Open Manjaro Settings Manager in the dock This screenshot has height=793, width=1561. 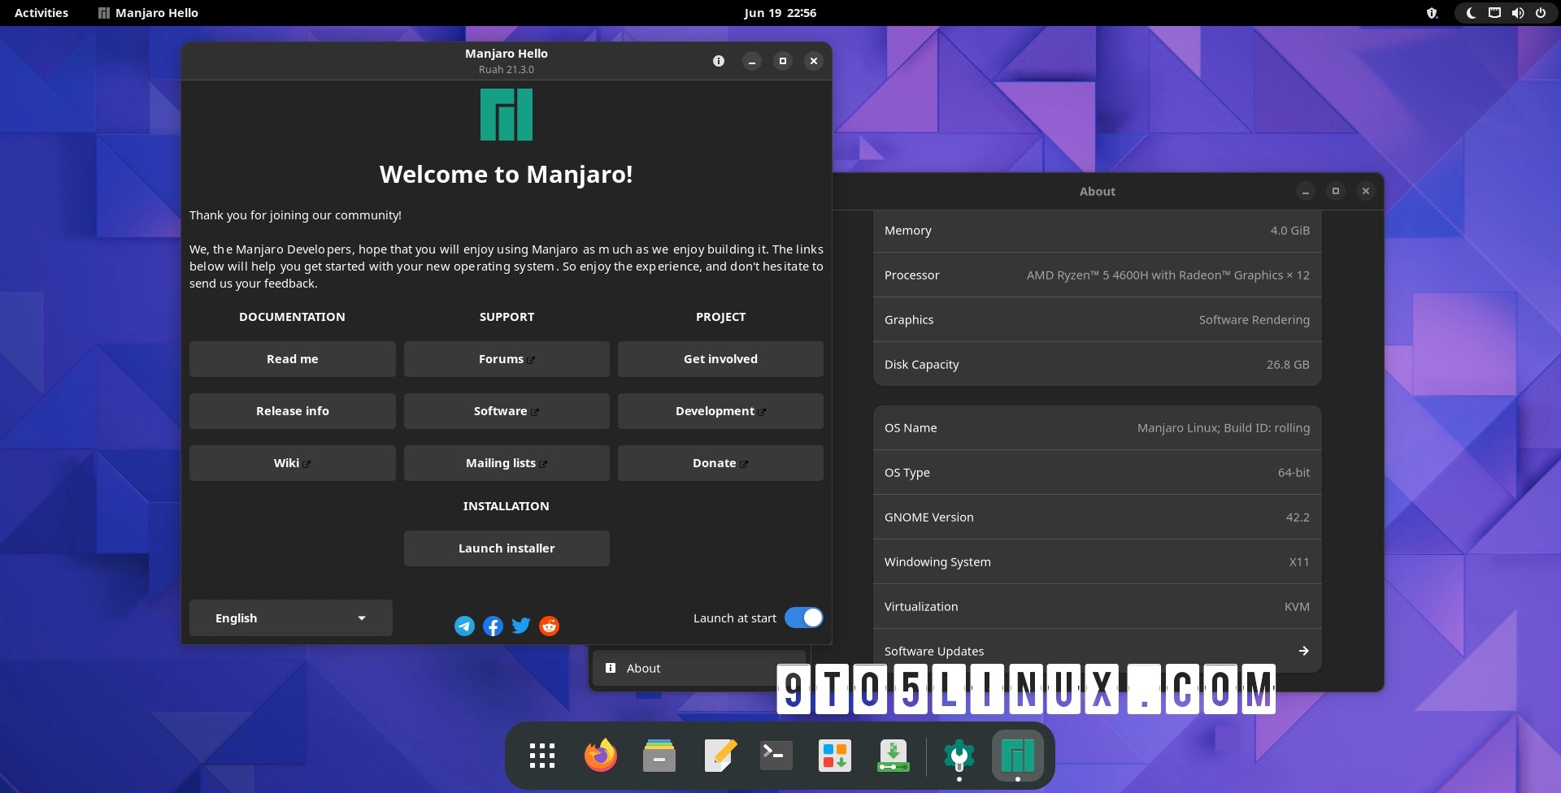pyautogui.click(x=959, y=756)
